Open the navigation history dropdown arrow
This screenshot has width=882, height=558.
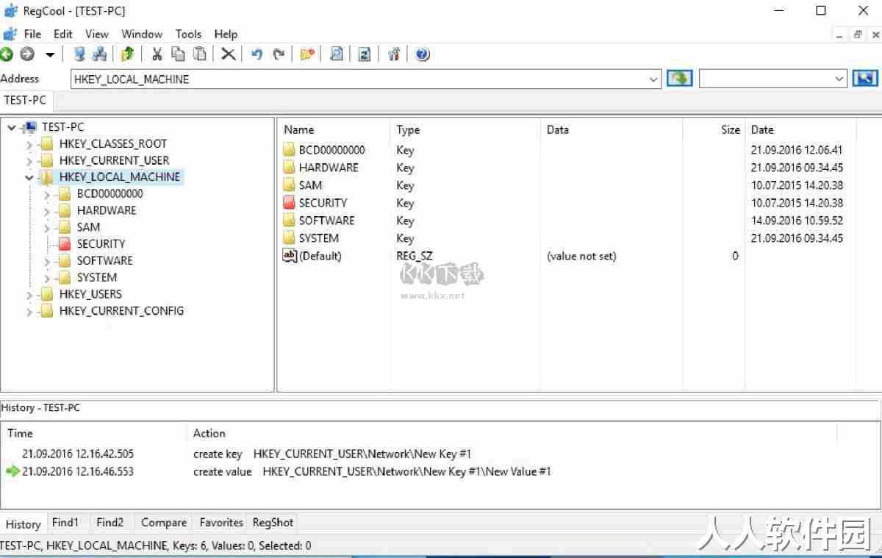click(50, 54)
